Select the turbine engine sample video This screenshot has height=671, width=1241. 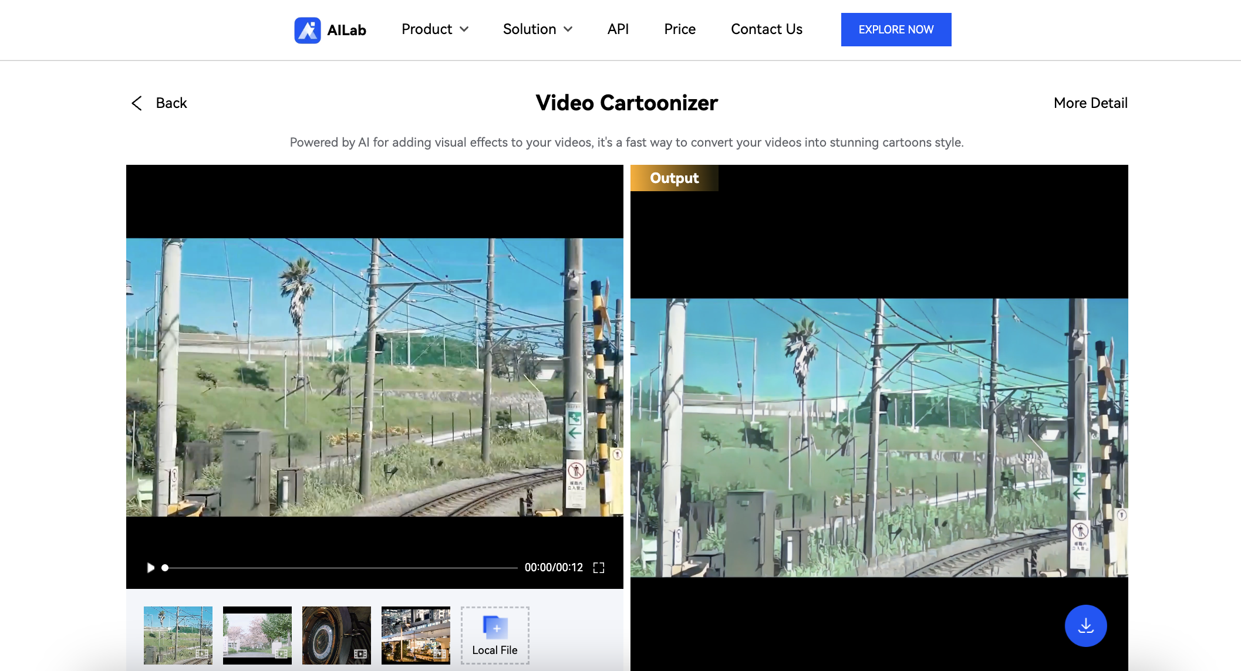[336, 635]
